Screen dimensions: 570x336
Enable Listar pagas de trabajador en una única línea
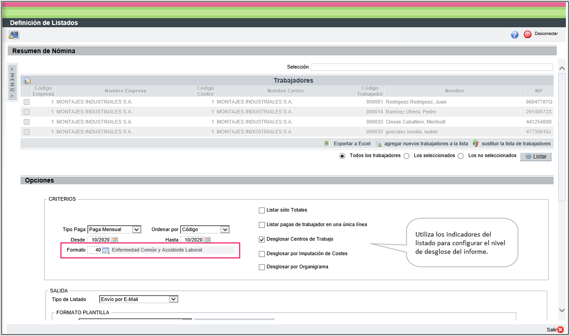(x=262, y=225)
